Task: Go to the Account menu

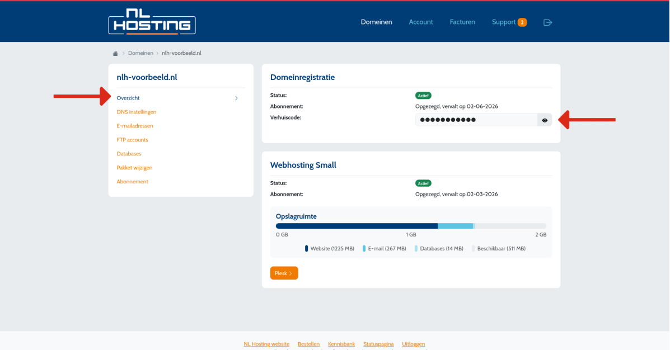Action: click(x=421, y=22)
